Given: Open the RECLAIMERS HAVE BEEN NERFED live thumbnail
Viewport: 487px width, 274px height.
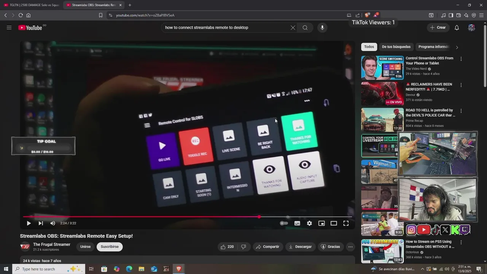Looking at the screenshot, I should pos(382,94).
